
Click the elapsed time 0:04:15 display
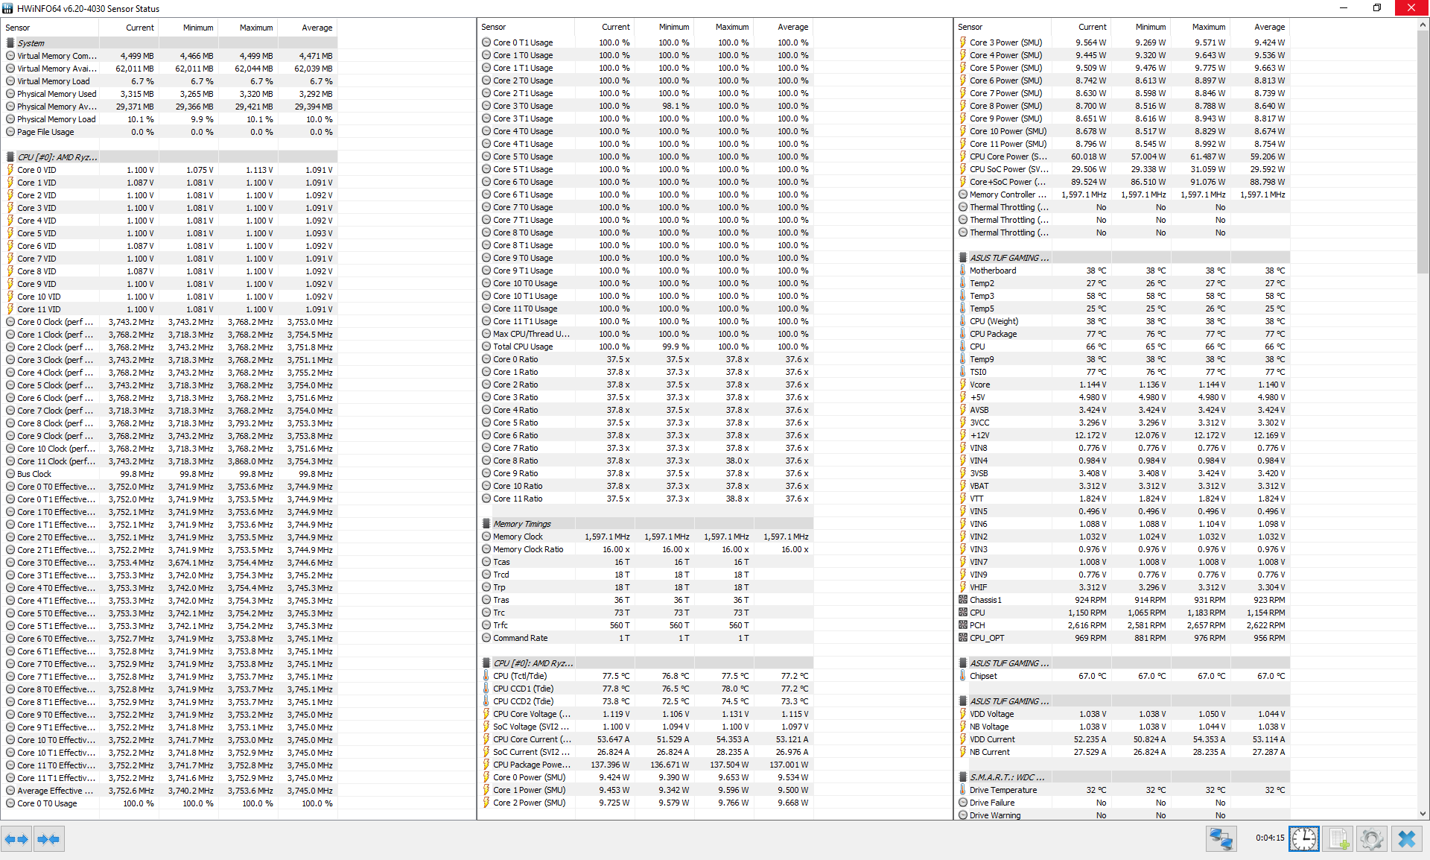click(x=1269, y=838)
